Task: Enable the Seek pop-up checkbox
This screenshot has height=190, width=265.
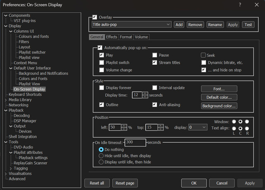Action: [203, 55]
